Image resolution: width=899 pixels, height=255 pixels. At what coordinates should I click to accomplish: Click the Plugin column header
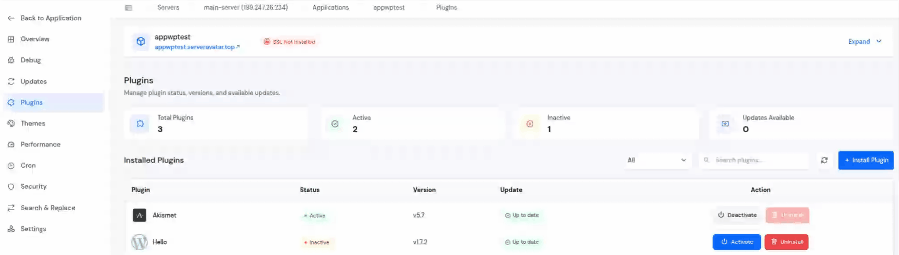click(x=141, y=190)
